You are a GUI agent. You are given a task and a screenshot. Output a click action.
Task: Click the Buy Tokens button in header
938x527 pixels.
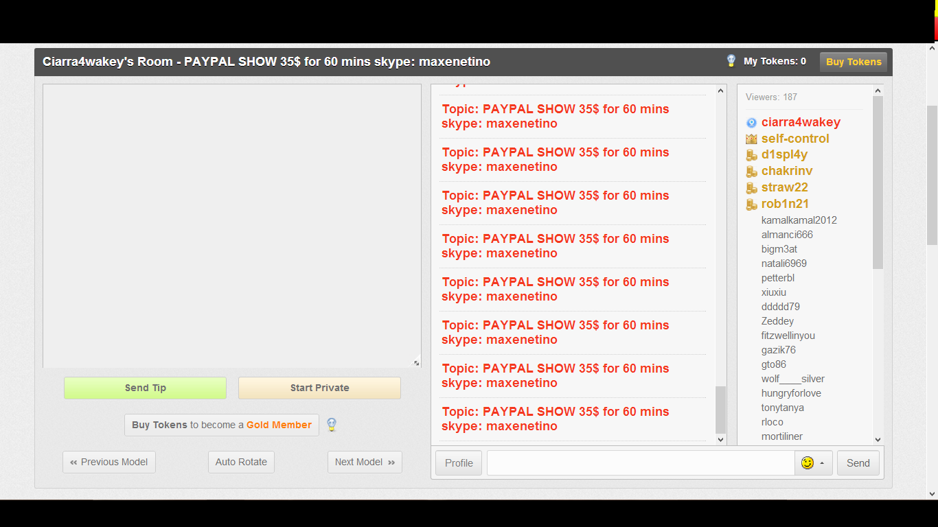click(x=854, y=62)
